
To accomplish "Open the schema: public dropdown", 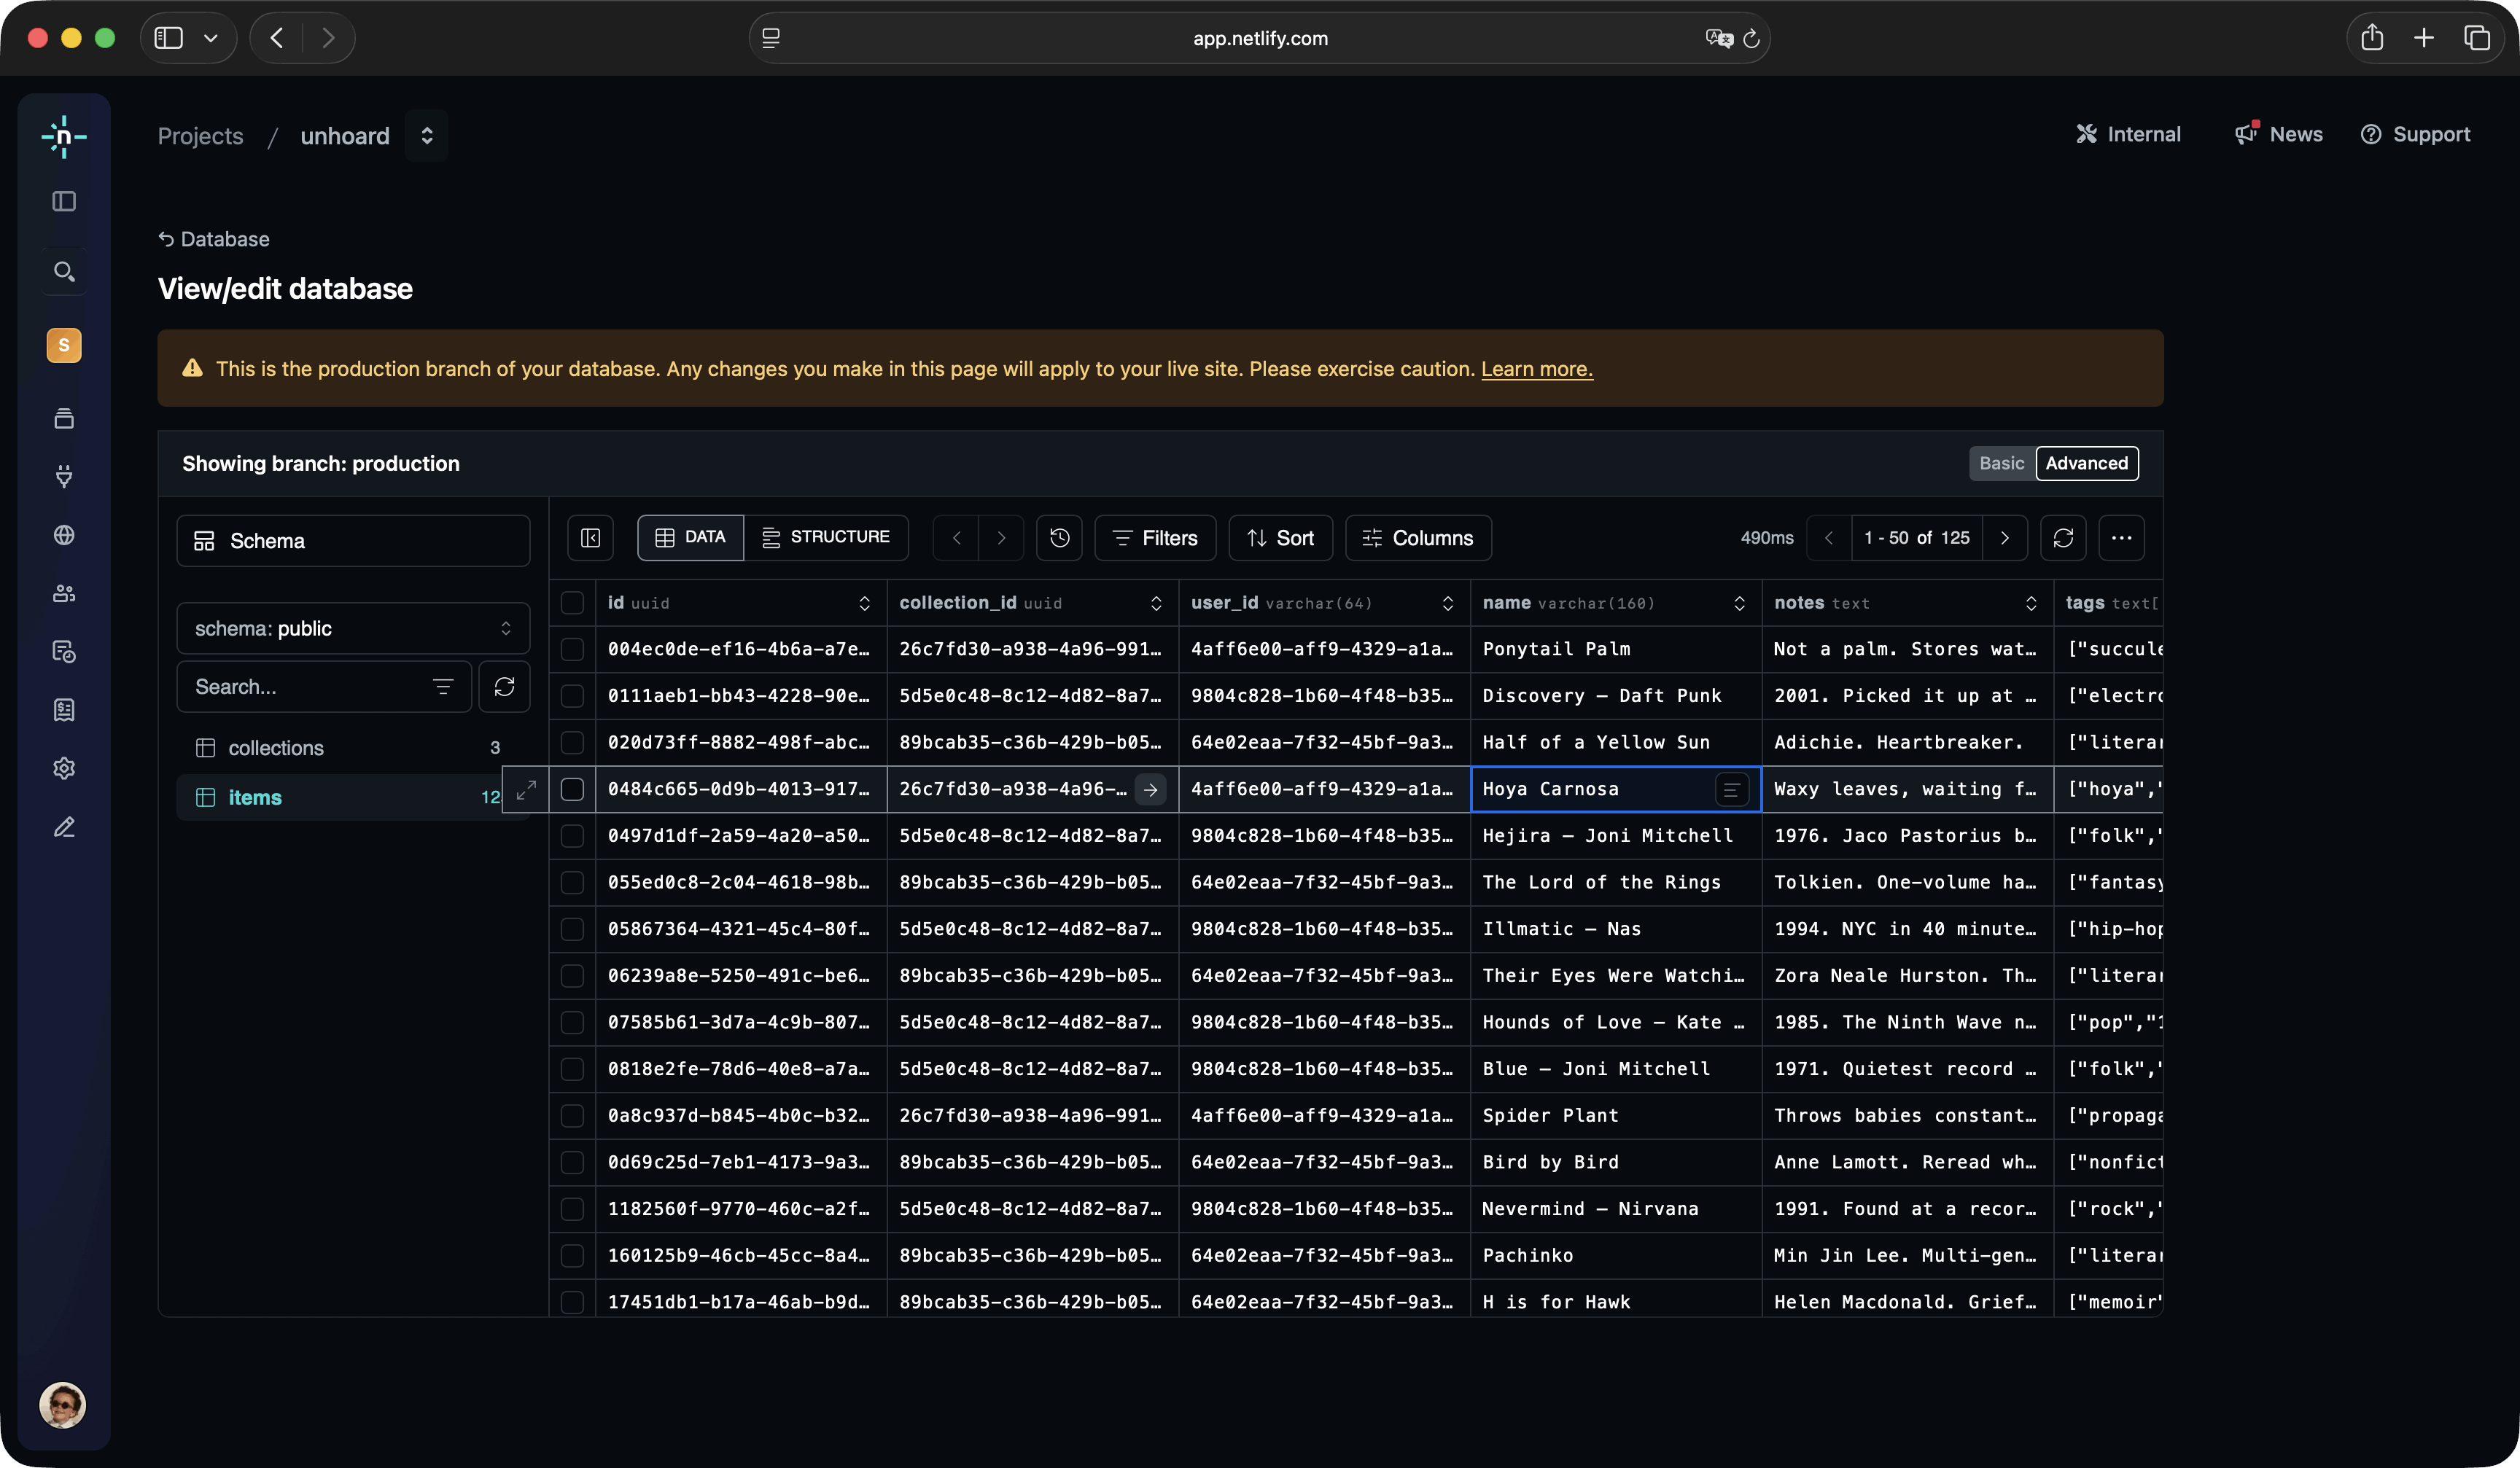I will point(353,628).
